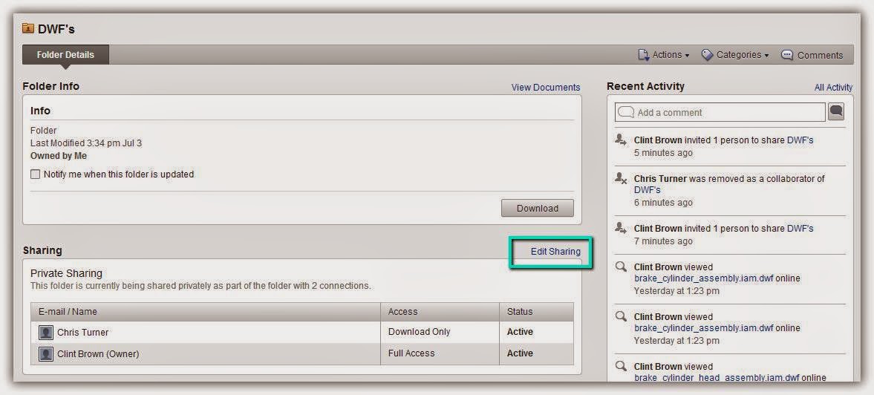This screenshot has width=874, height=395.
Task: Click the Comments speech bubble icon
Action: pyautogui.click(x=787, y=55)
